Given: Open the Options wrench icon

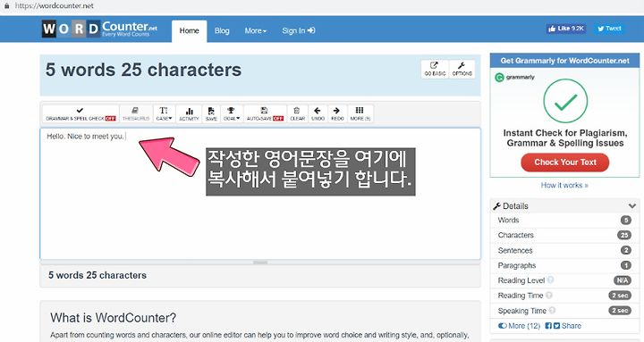Looking at the screenshot, I should [x=462, y=69].
